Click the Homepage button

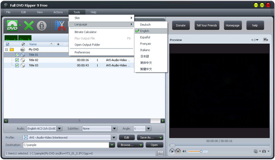point(232,25)
